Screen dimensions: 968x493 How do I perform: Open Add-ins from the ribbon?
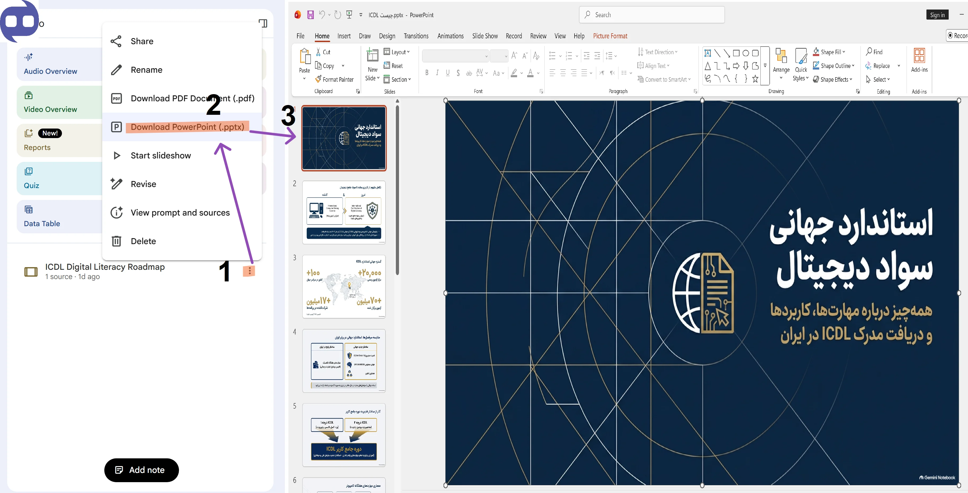(919, 60)
